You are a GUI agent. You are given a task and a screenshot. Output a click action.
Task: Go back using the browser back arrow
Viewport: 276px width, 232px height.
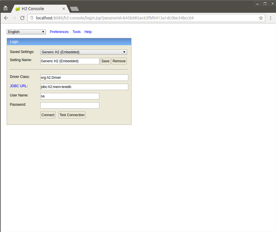[x=6, y=18]
